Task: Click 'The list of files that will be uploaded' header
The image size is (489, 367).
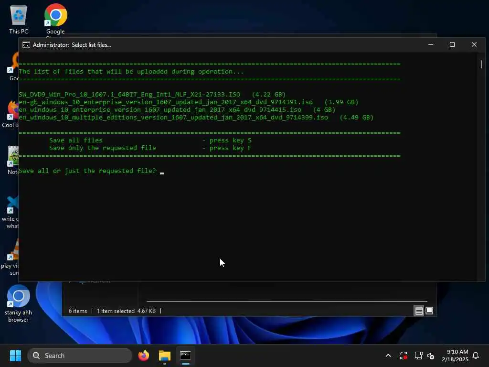Action: [131, 72]
